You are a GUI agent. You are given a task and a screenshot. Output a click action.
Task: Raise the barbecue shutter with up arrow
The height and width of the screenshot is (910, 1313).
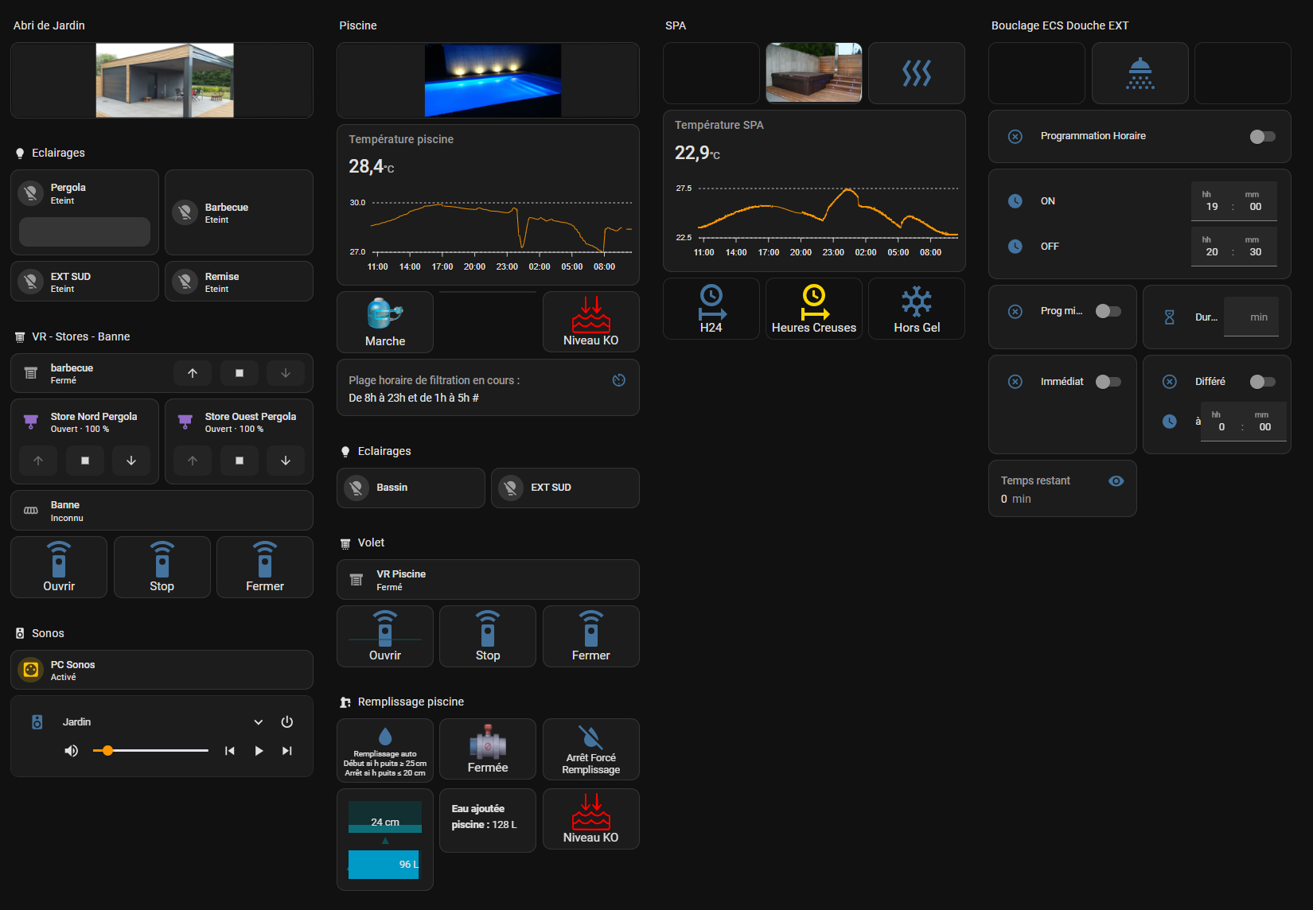pyautogui.click(x=193, y=373)
